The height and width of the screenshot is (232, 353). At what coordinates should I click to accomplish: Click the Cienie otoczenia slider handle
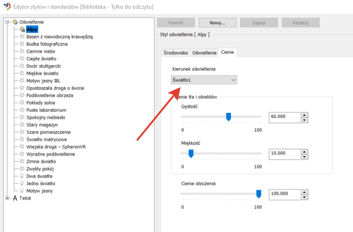[x=259, y=194]
